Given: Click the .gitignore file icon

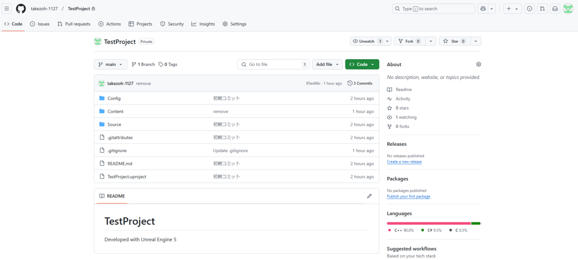Looking at the screenshot, I should (x=102, y=150).
